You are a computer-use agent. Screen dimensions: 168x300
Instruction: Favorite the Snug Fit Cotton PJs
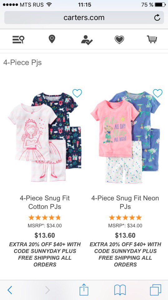77,93
